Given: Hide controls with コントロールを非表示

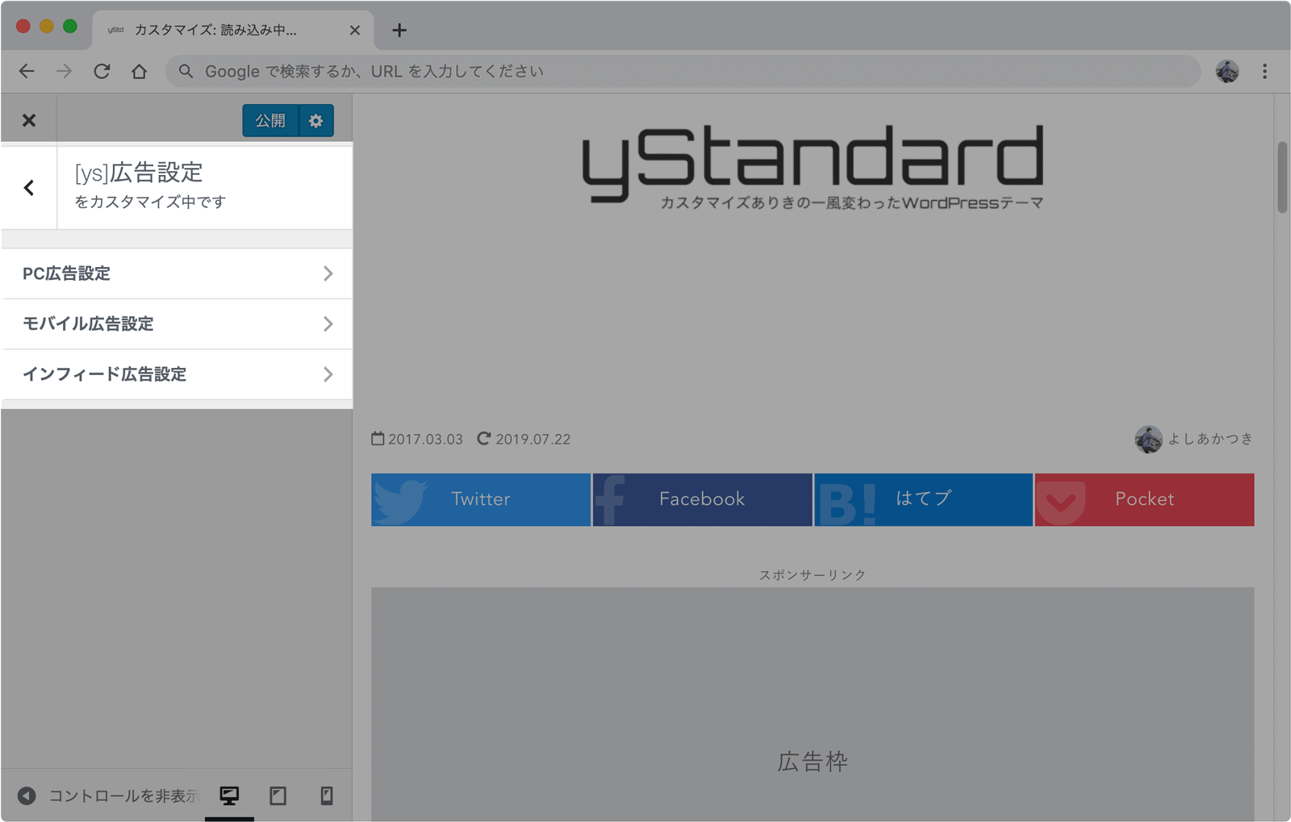Looking at the screenshot, I should tap(123, 796).
